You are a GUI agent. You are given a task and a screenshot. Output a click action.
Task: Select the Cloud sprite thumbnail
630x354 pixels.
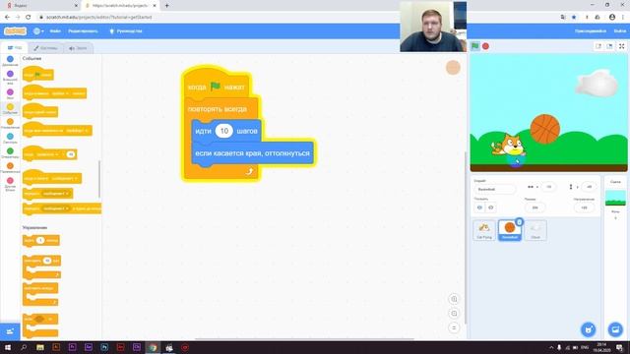(x=535, y=231)
